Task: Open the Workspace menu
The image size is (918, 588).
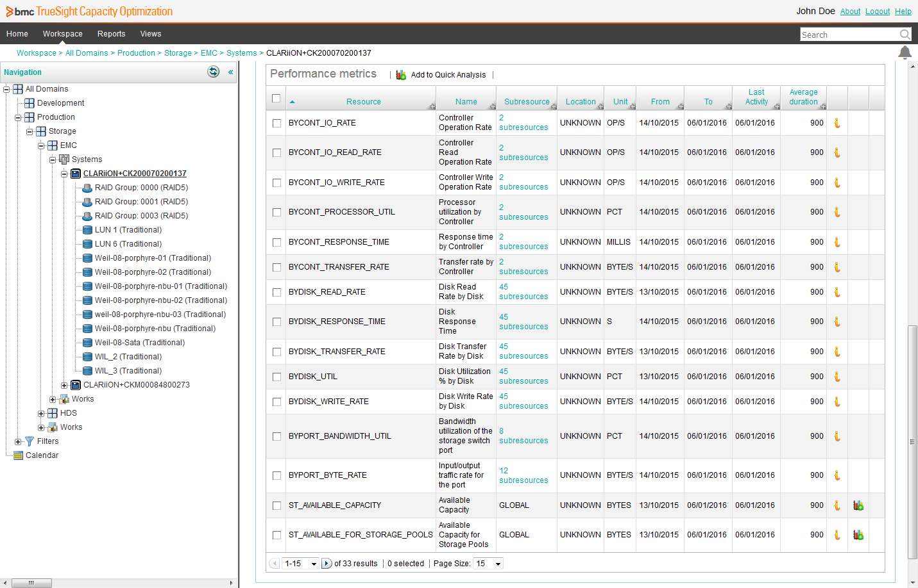Action: [63, 34]
